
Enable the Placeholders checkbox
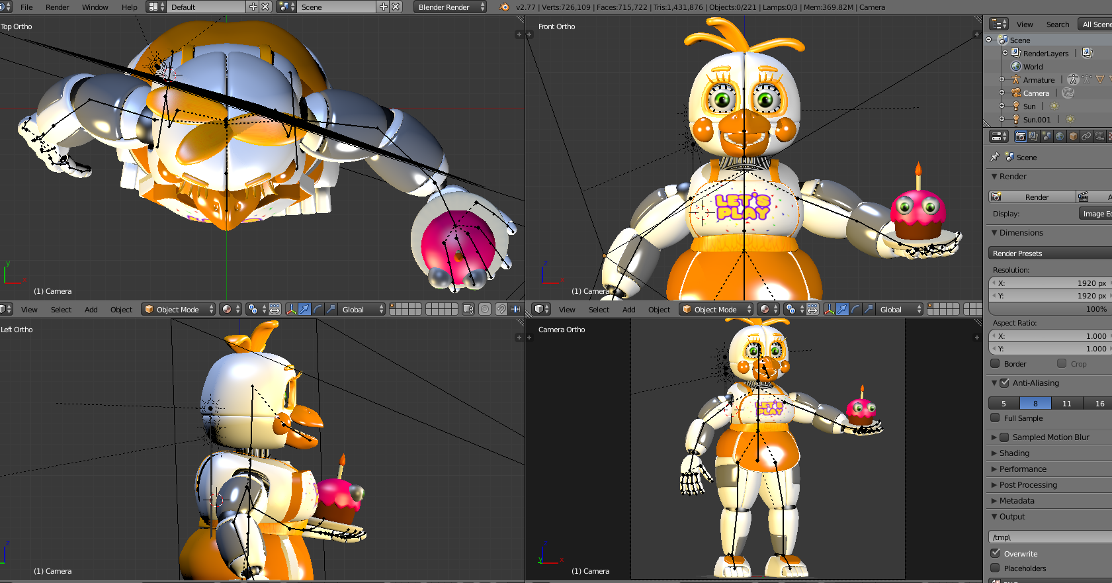(995, 568)
